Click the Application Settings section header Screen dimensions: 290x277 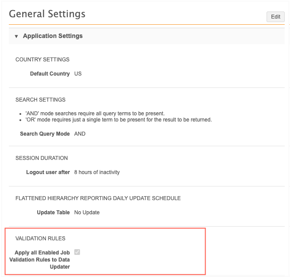(x=53, y=36)
